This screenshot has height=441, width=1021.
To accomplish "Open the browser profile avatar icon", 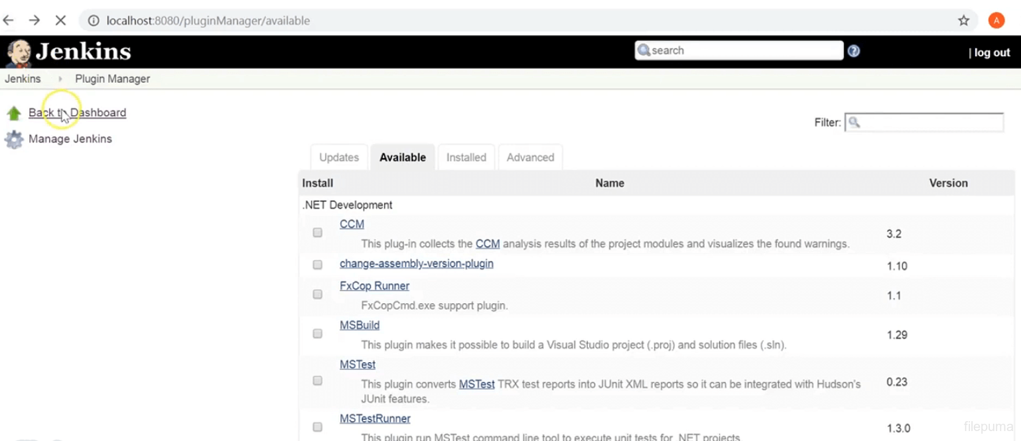I will [x=996, y=21].
